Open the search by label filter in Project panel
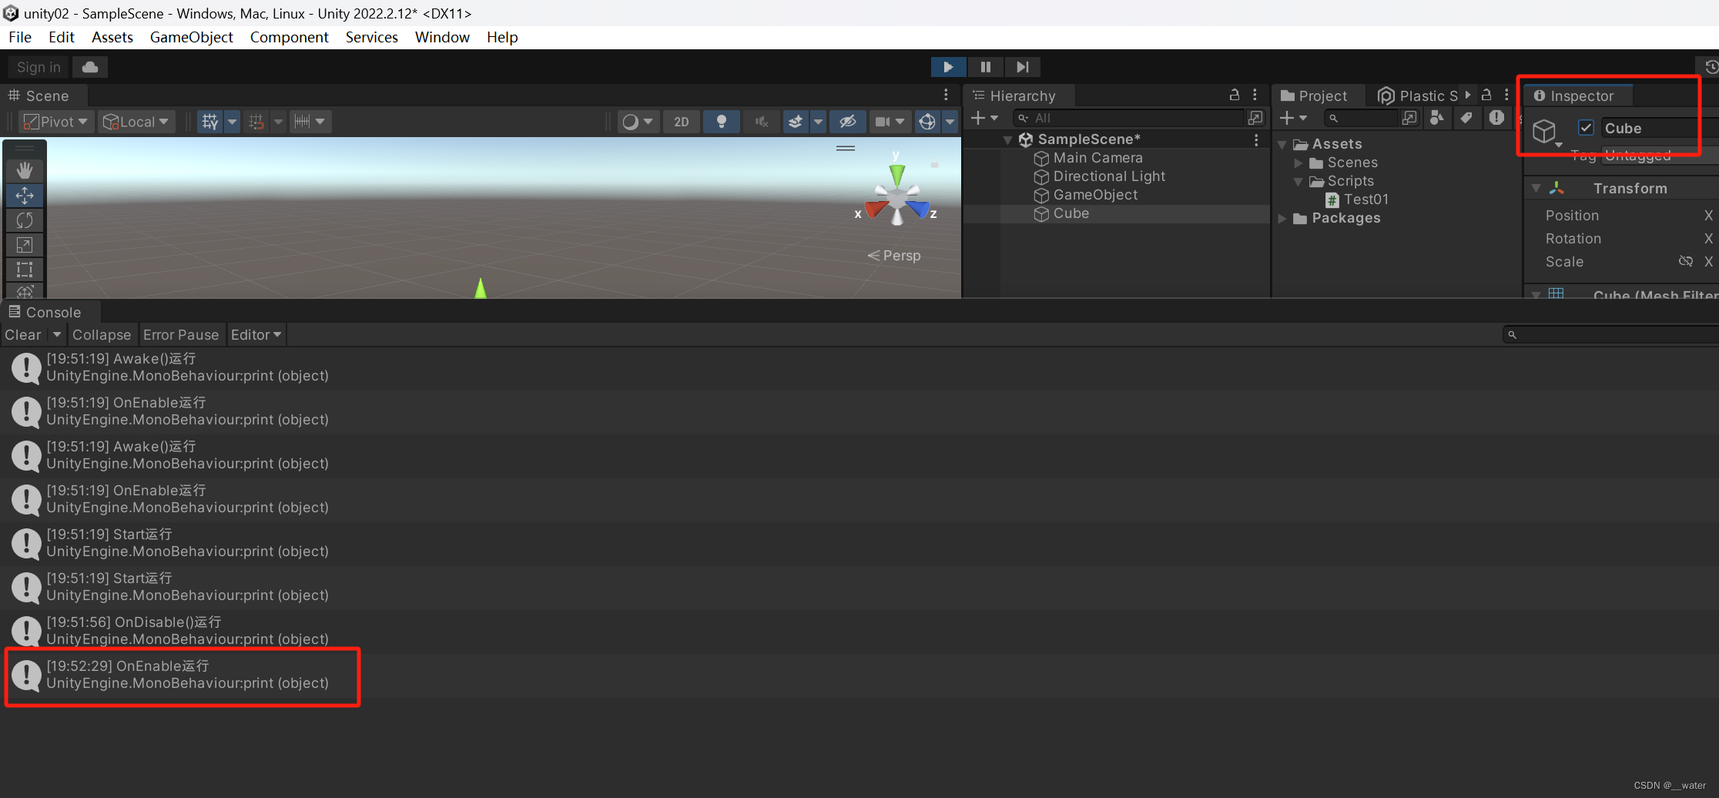 pos(1466,118)
